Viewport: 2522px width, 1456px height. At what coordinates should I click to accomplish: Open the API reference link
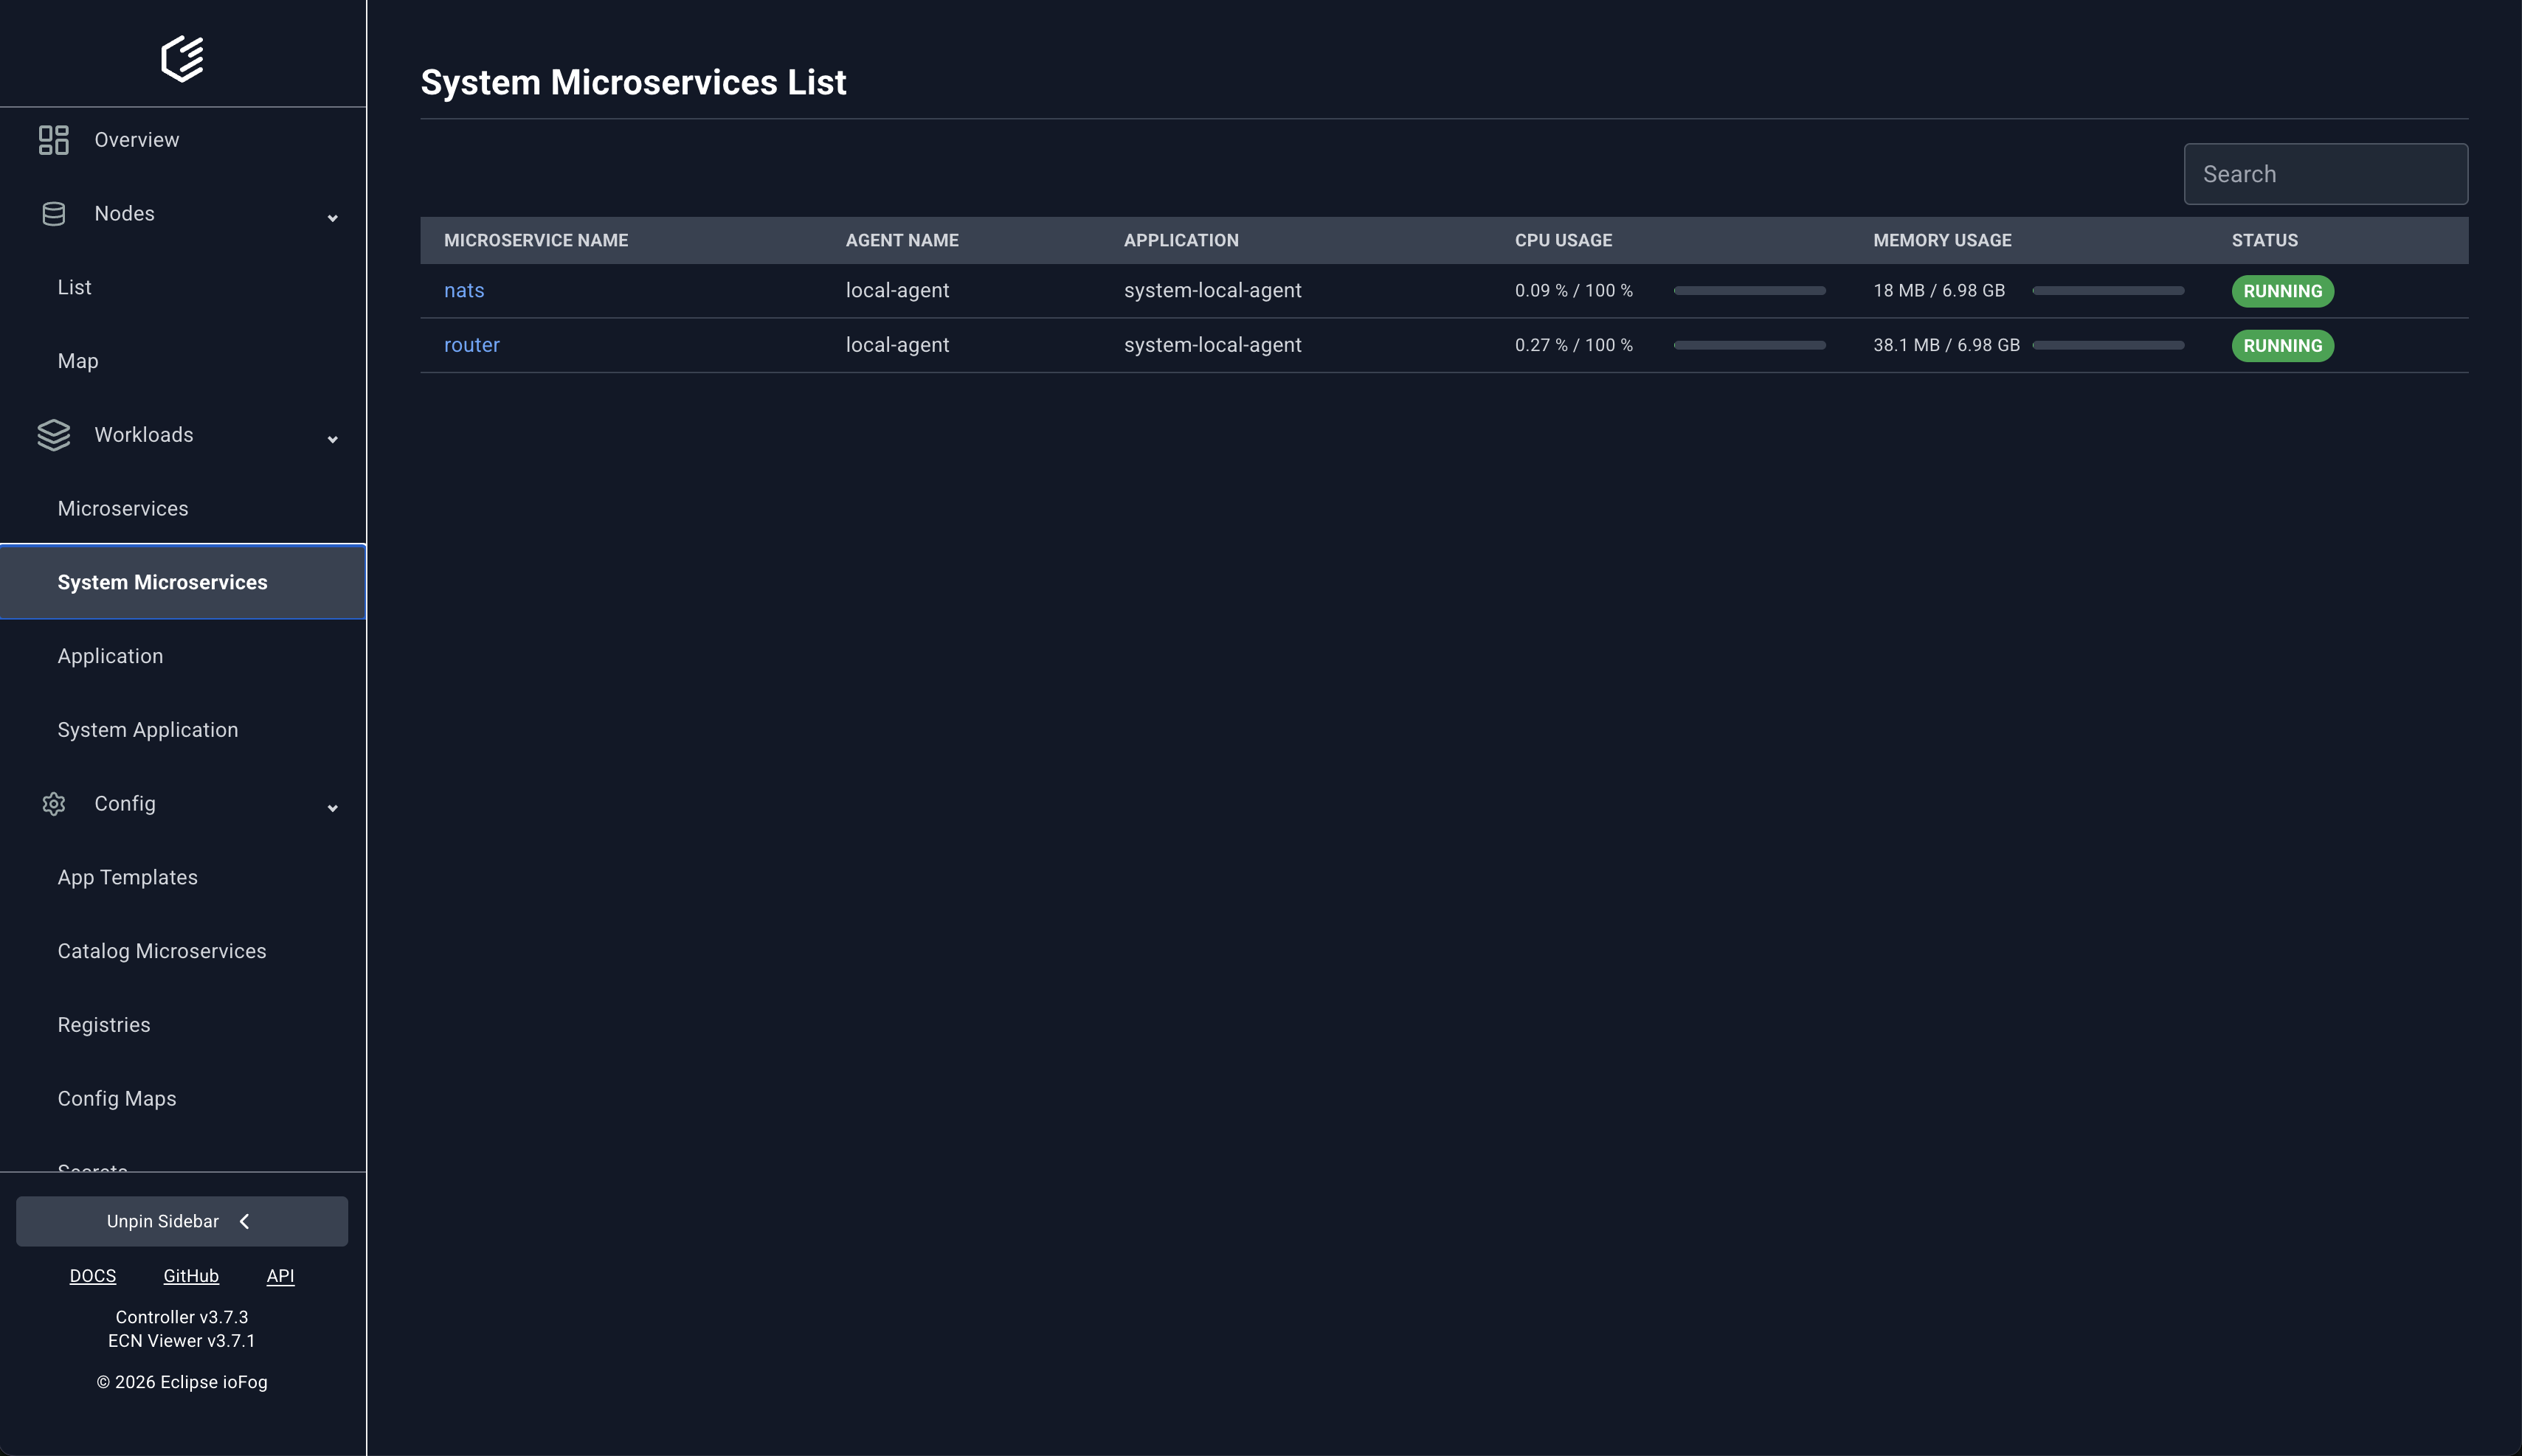pyautogui.click(x=280, y=1275)
